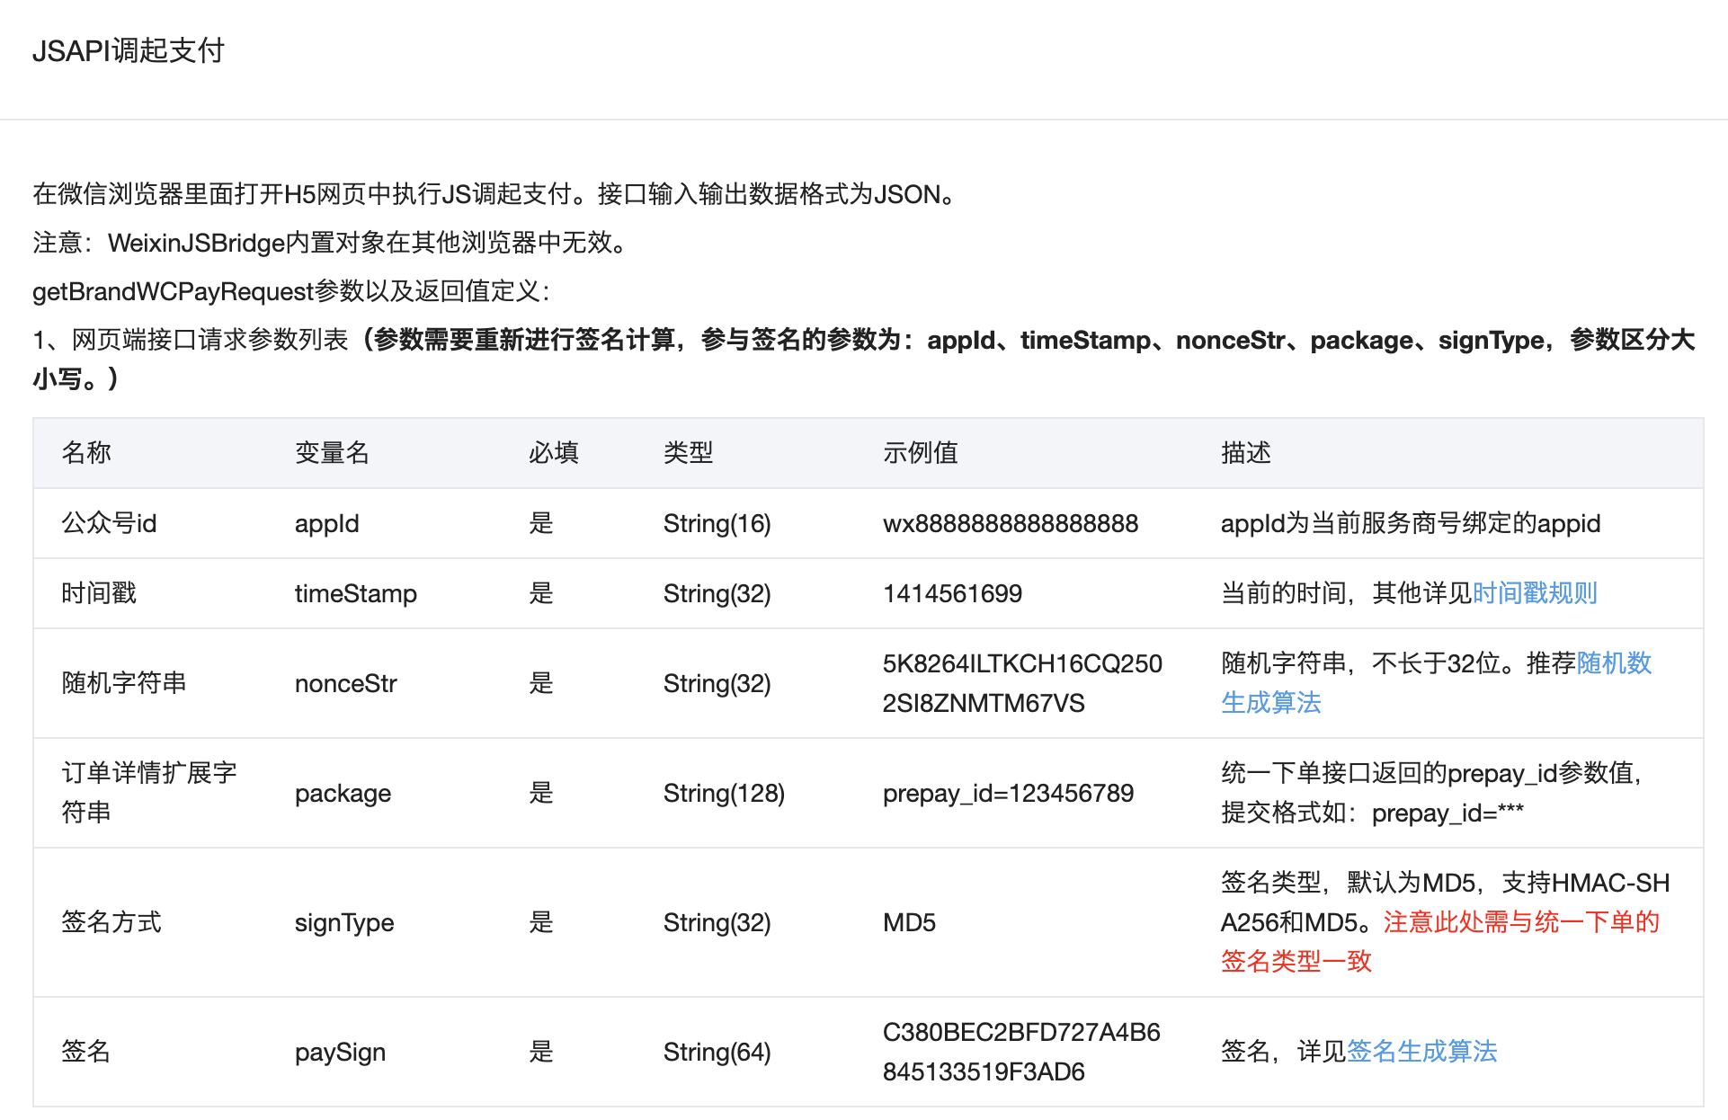Click the nonceStr variable name cell
Viewport: 1728px width, 1120px height.
[345, 683]
